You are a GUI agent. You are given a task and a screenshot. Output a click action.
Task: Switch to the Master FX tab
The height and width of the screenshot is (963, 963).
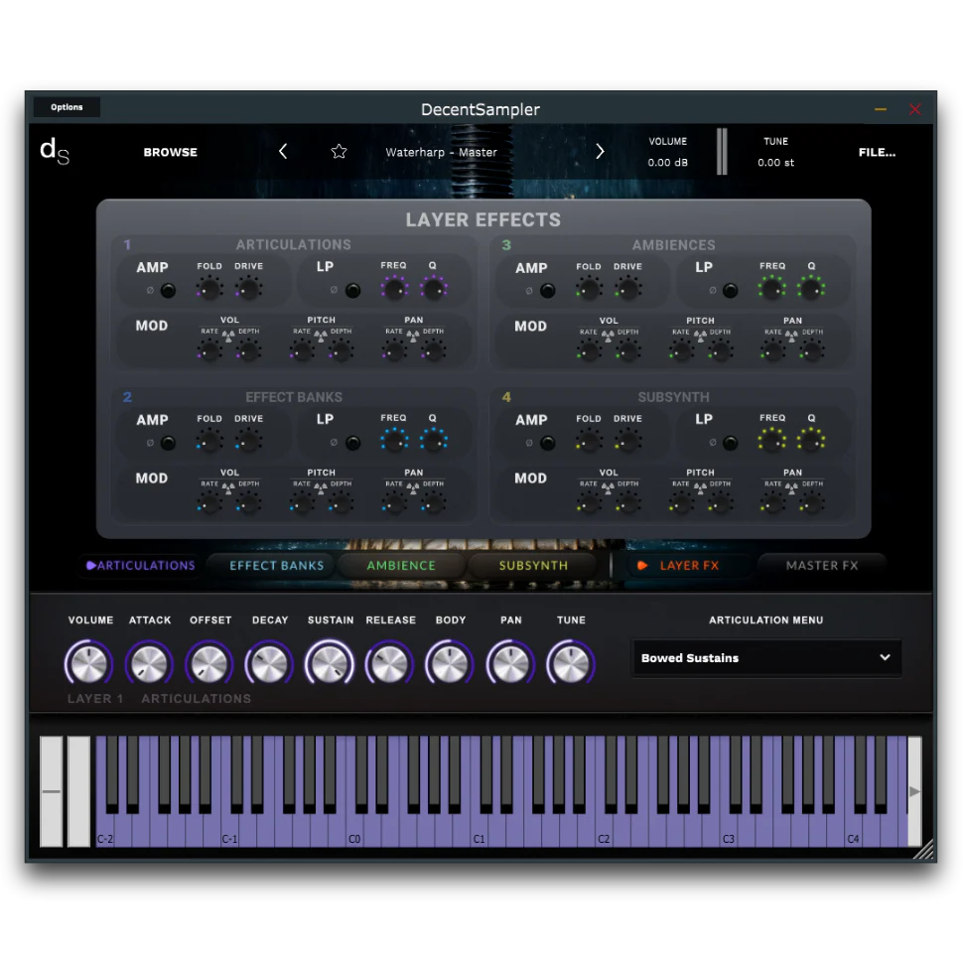click(821, 566)
